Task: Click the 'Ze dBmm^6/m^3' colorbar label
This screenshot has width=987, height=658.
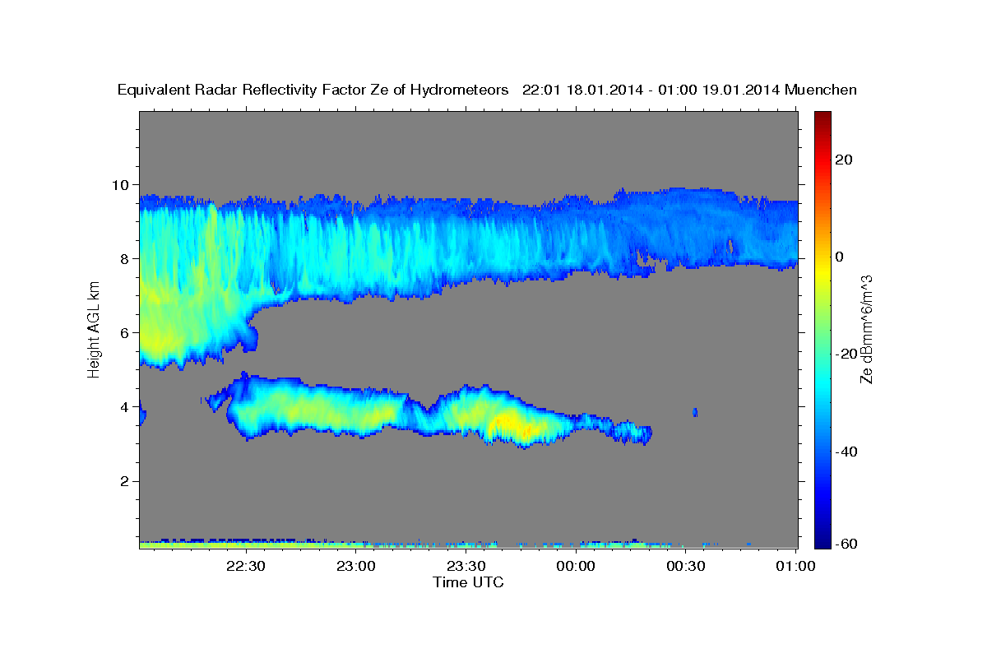Action: 865,329
